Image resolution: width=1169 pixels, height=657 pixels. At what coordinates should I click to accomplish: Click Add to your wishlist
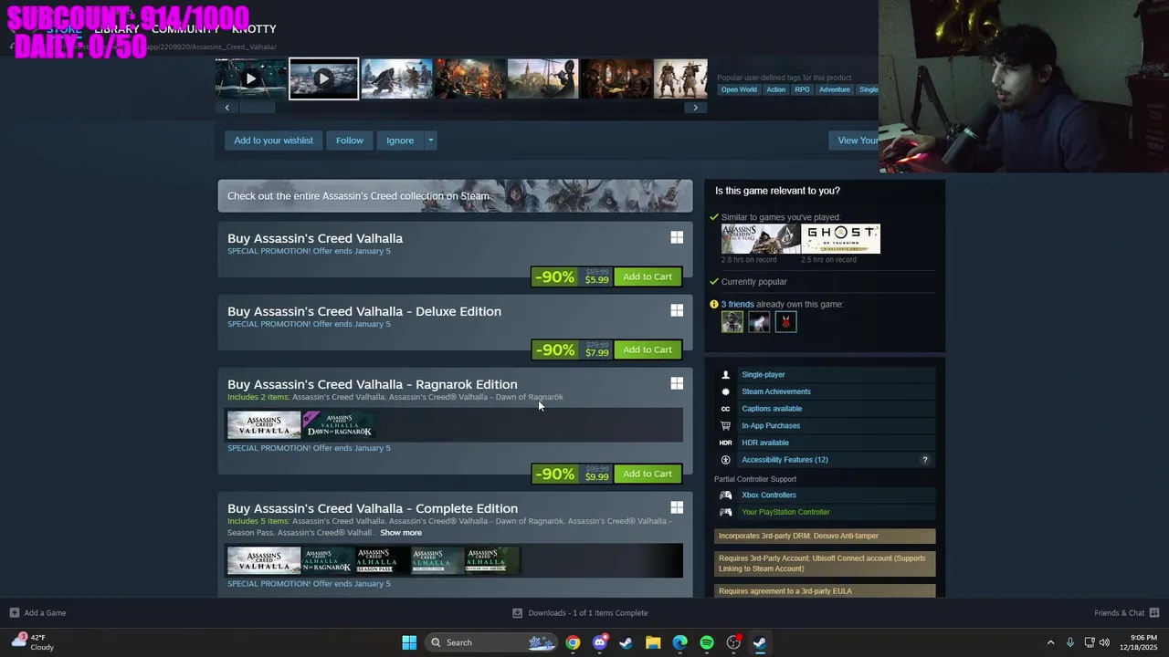(x=273, y=141)
